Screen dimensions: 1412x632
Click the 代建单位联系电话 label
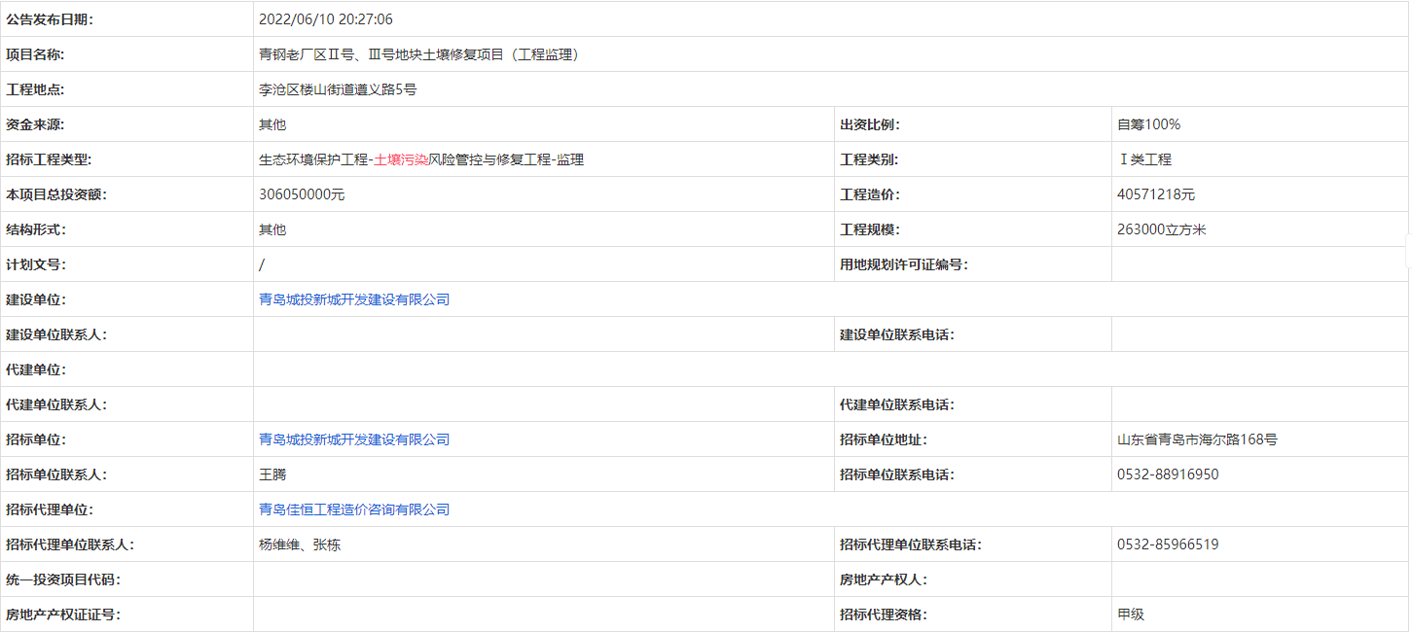pos(897,404)
